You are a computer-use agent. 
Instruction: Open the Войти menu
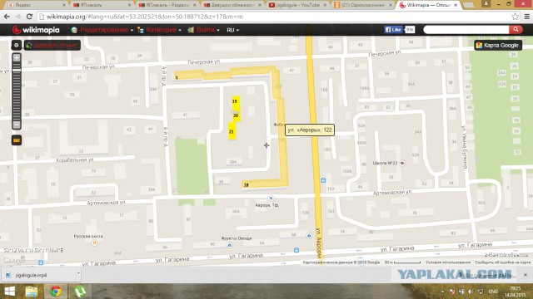(203, 30)
